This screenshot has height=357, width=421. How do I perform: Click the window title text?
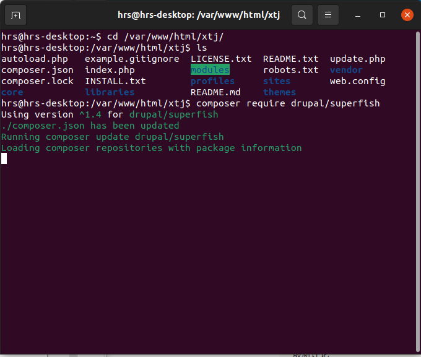199,15
